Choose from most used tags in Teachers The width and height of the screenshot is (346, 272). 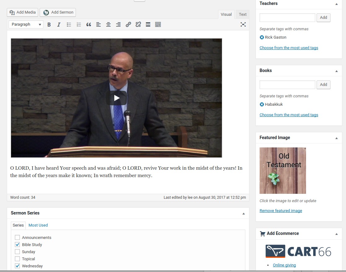point(289,48)
